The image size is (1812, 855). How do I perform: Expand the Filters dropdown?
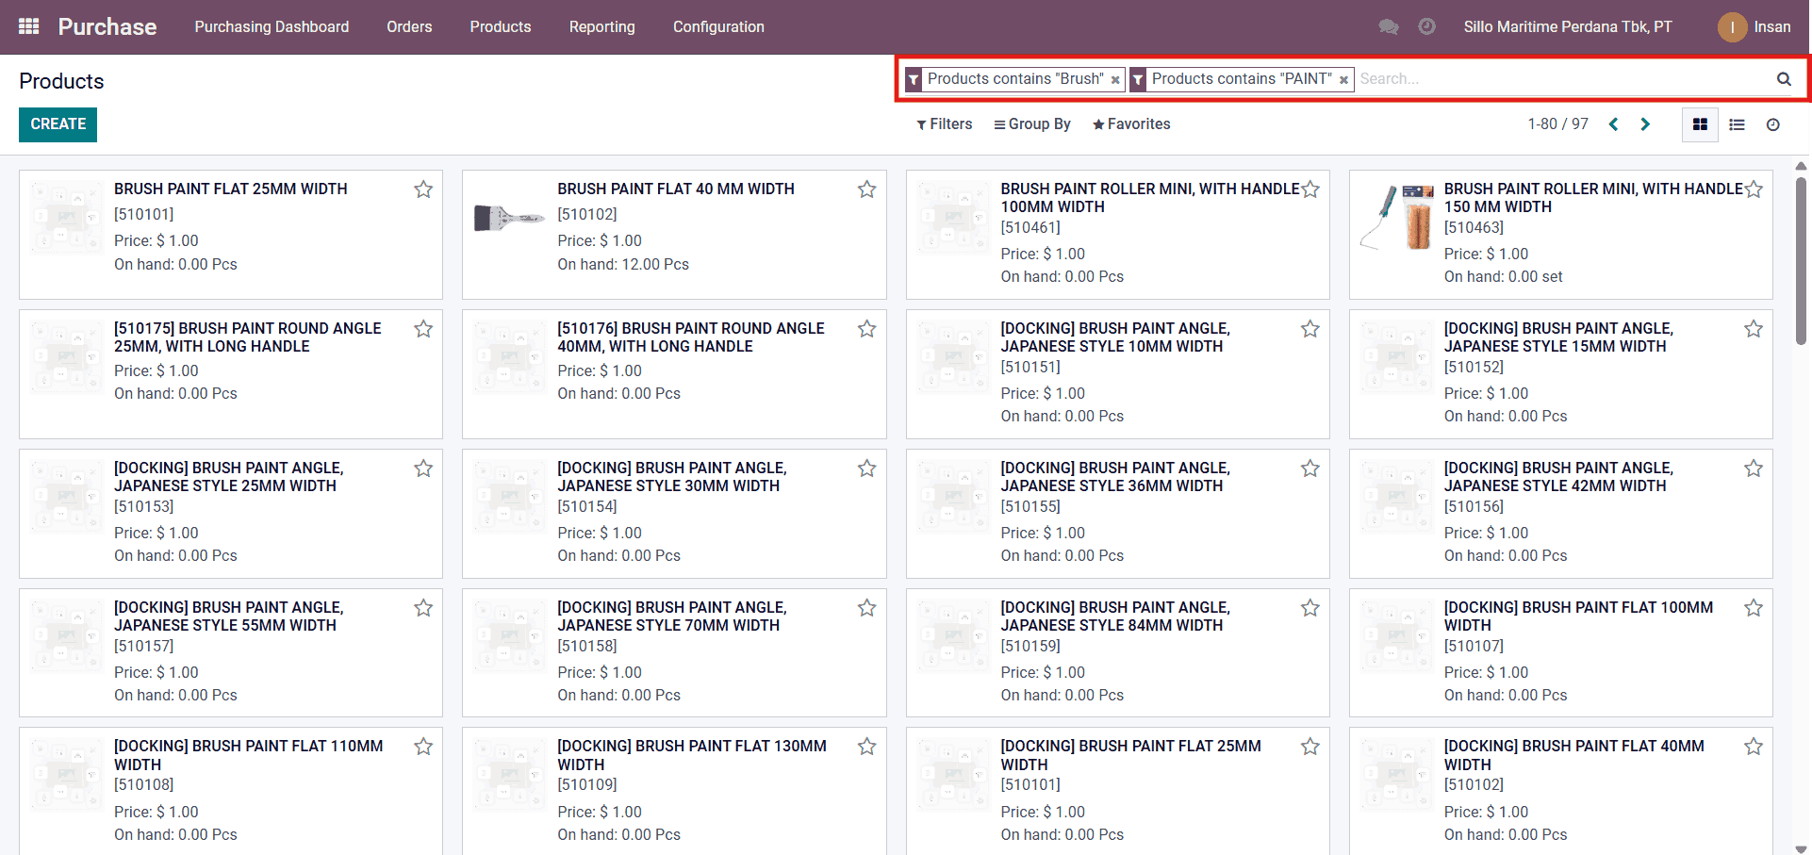pos(944,124)
